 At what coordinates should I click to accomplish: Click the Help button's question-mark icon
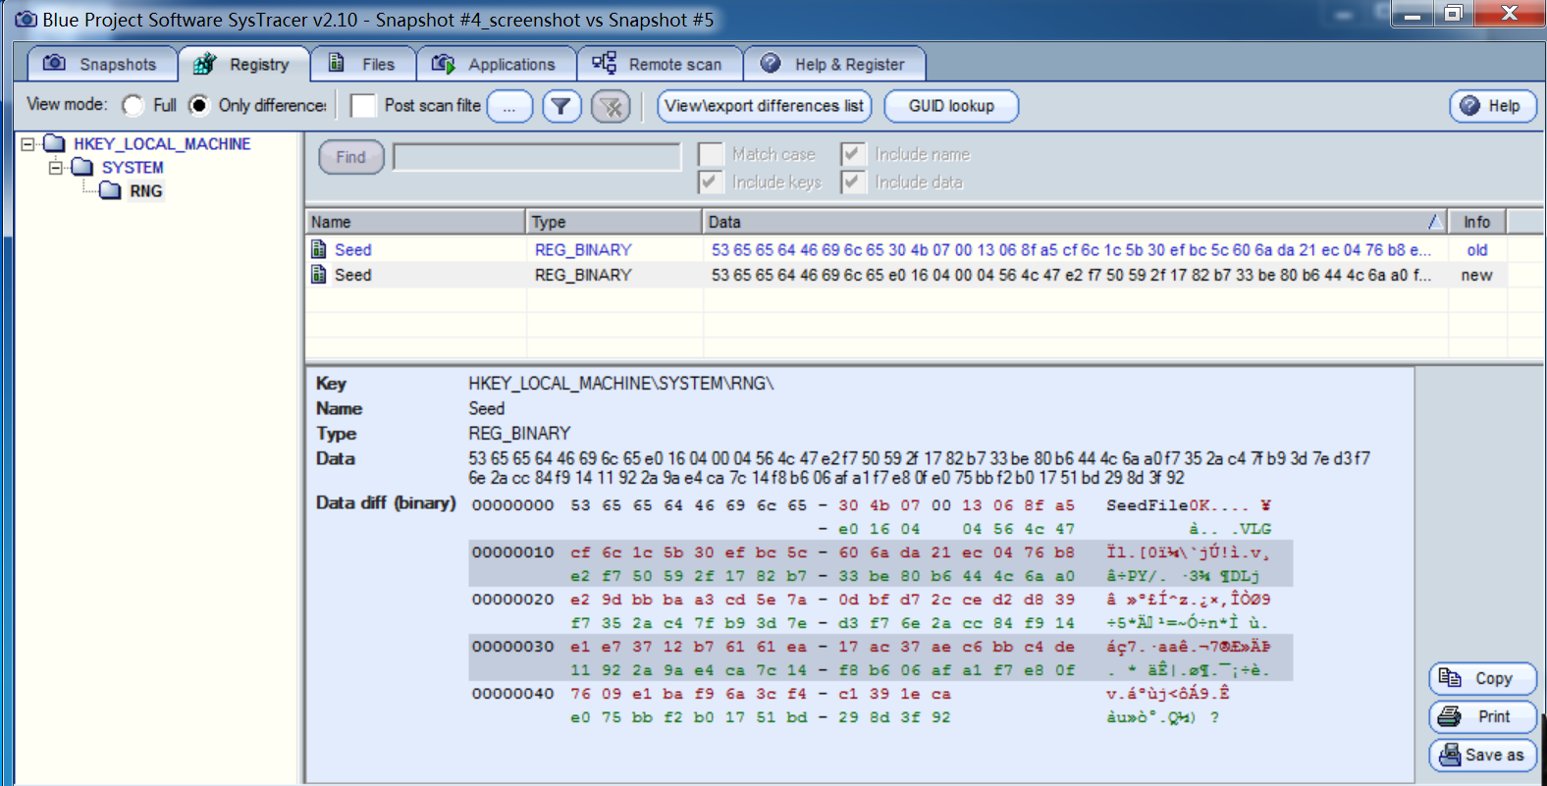pyautogui.click(x=1469, y=106)
